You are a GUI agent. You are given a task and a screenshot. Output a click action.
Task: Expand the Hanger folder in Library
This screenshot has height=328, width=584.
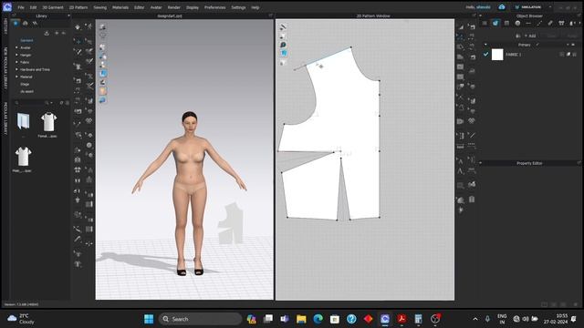click(16, 55)
